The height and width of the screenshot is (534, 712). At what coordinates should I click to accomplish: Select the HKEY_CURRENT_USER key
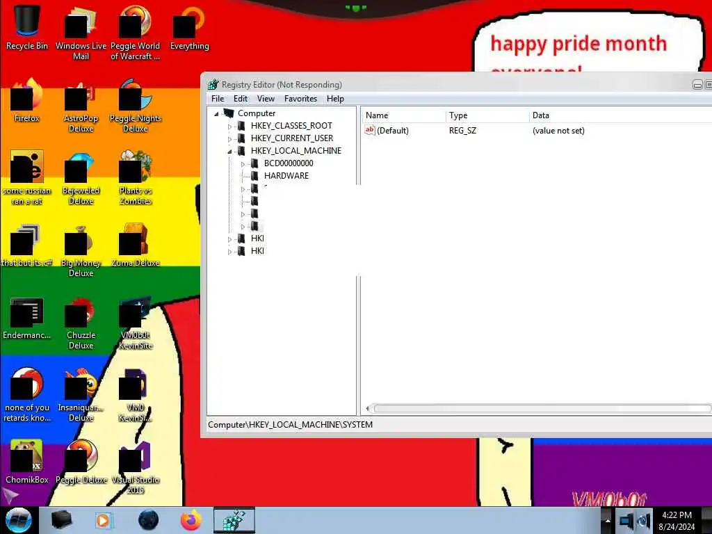point(291,138)
